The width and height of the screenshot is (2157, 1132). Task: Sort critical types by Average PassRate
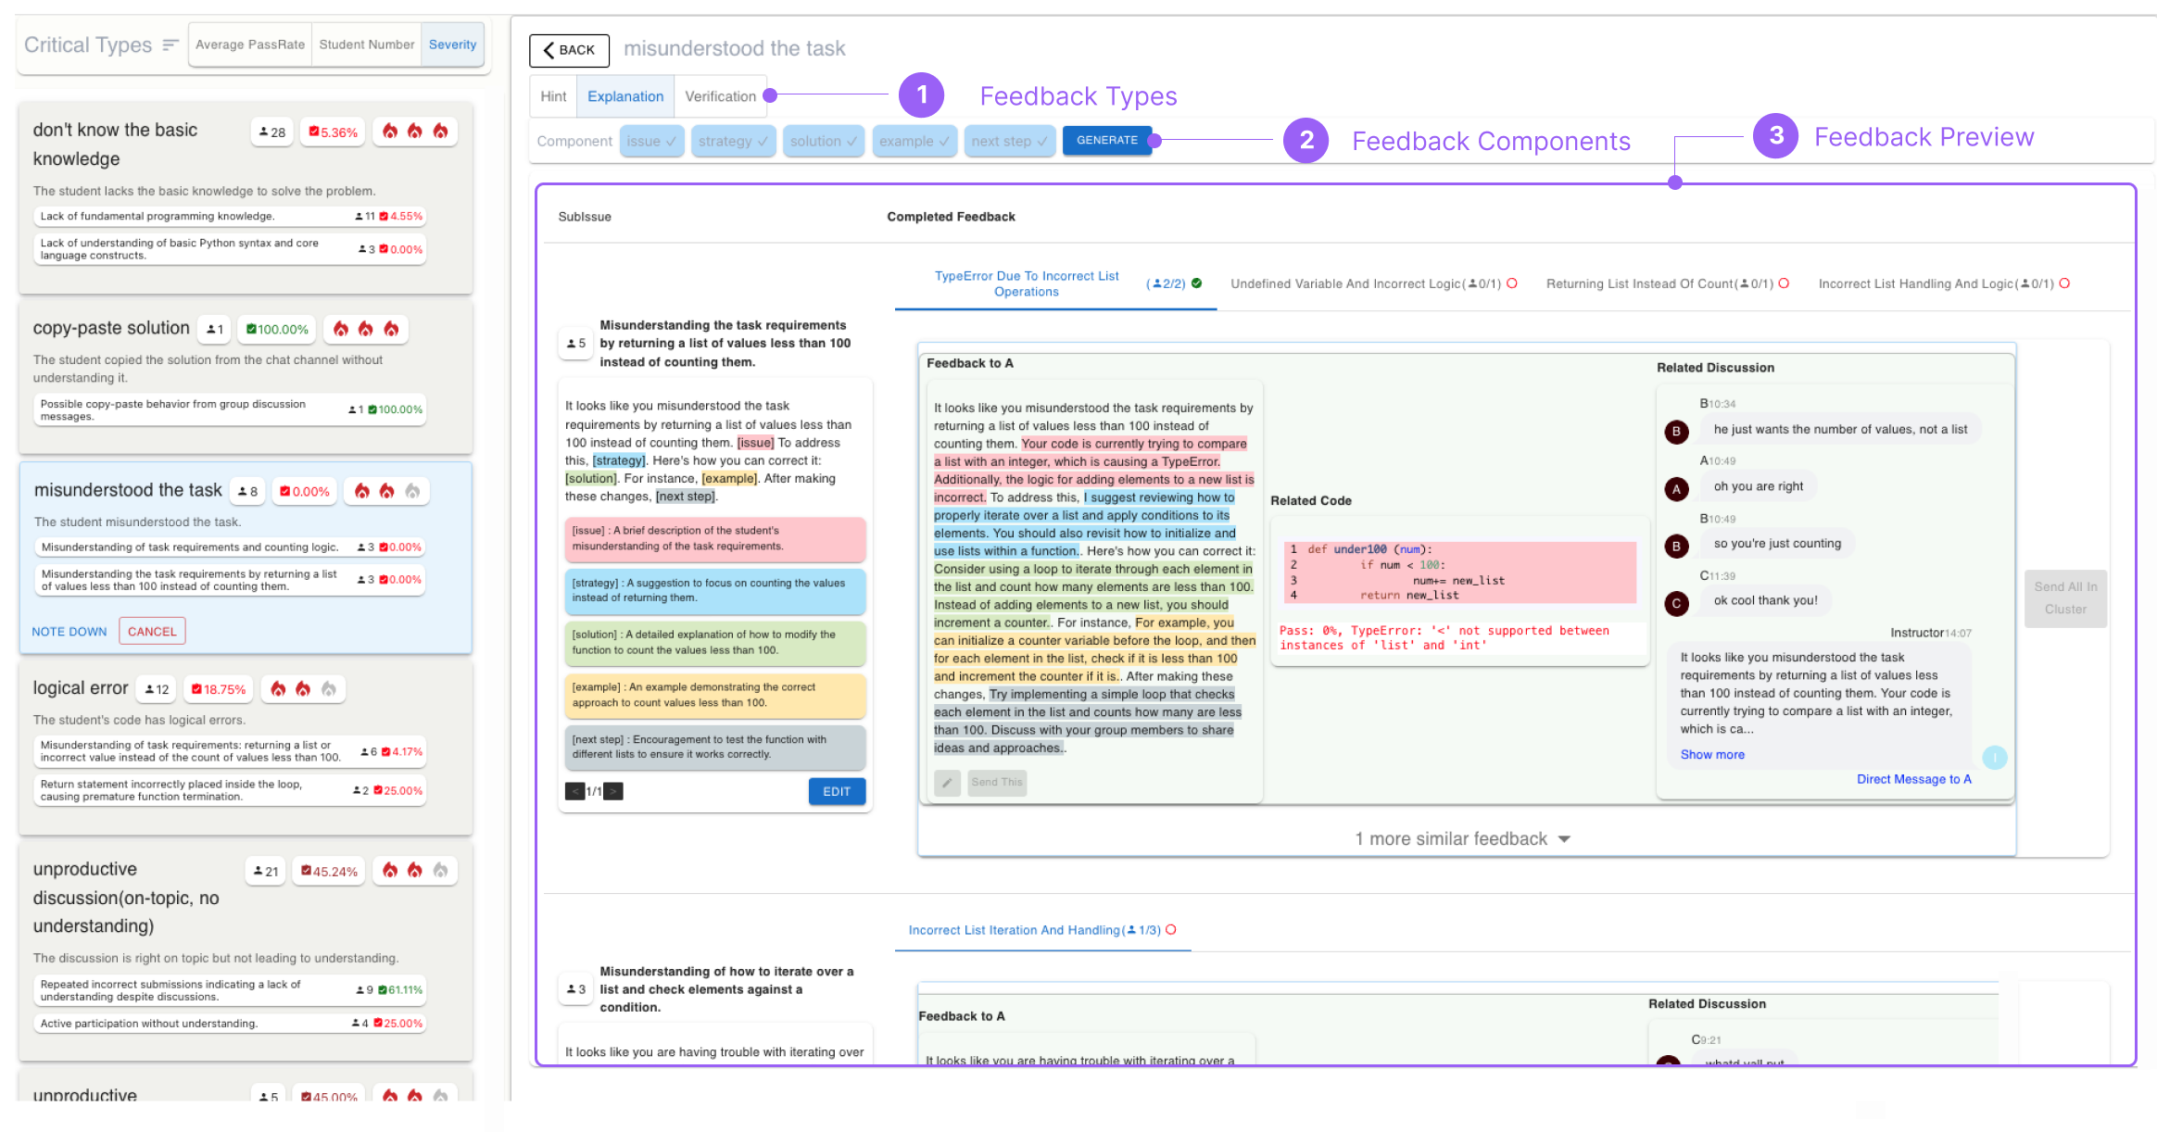pos(250,44)
